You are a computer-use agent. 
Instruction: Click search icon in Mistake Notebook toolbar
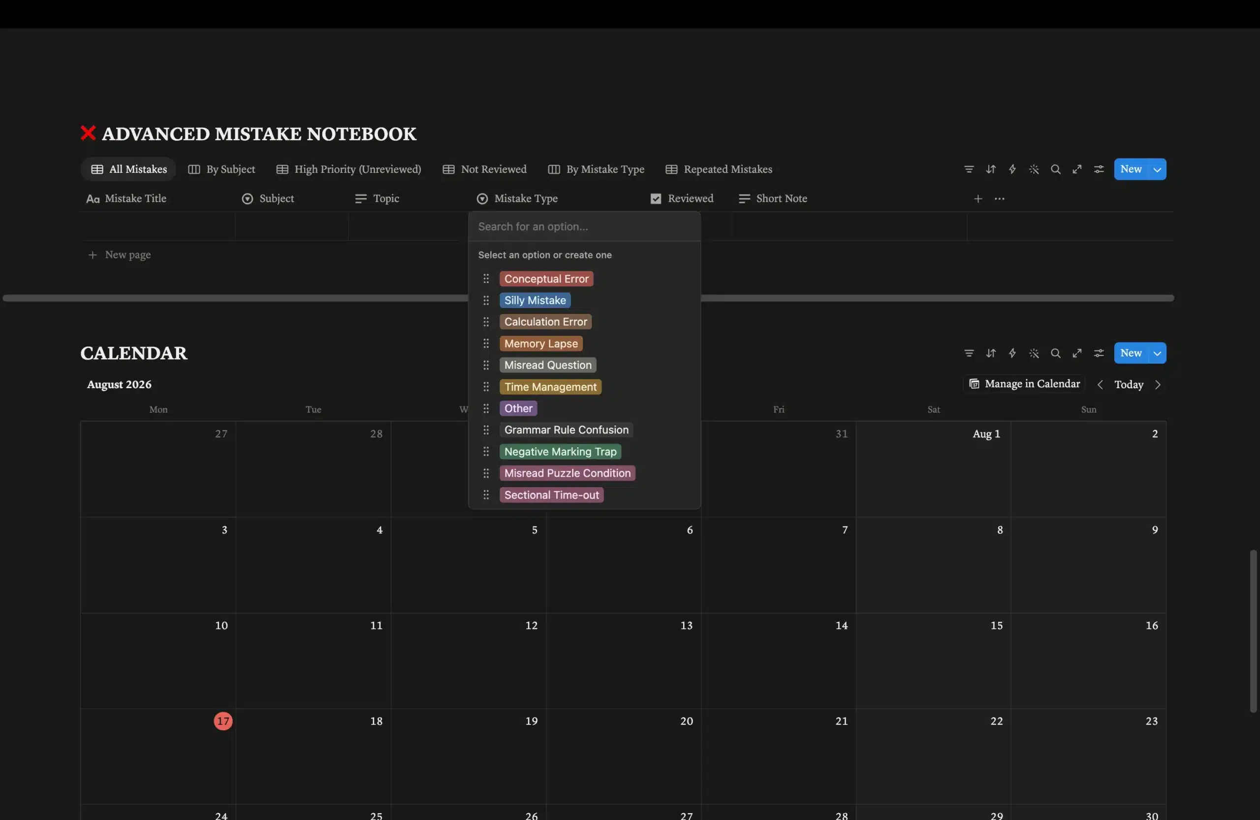pos(1055,169)
